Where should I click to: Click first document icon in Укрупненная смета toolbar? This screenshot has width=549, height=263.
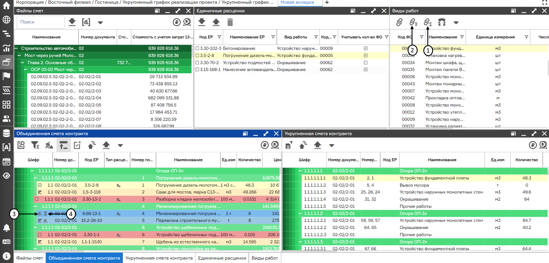289,145
